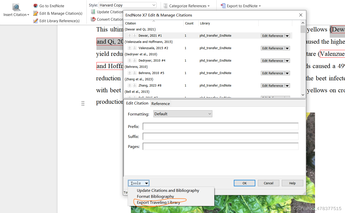Image resolution: width=345 pixels, height=213 pixels.
Task: Open the Edit Reference arrow for Behrens, 2010
Action: tap(287, 73)
